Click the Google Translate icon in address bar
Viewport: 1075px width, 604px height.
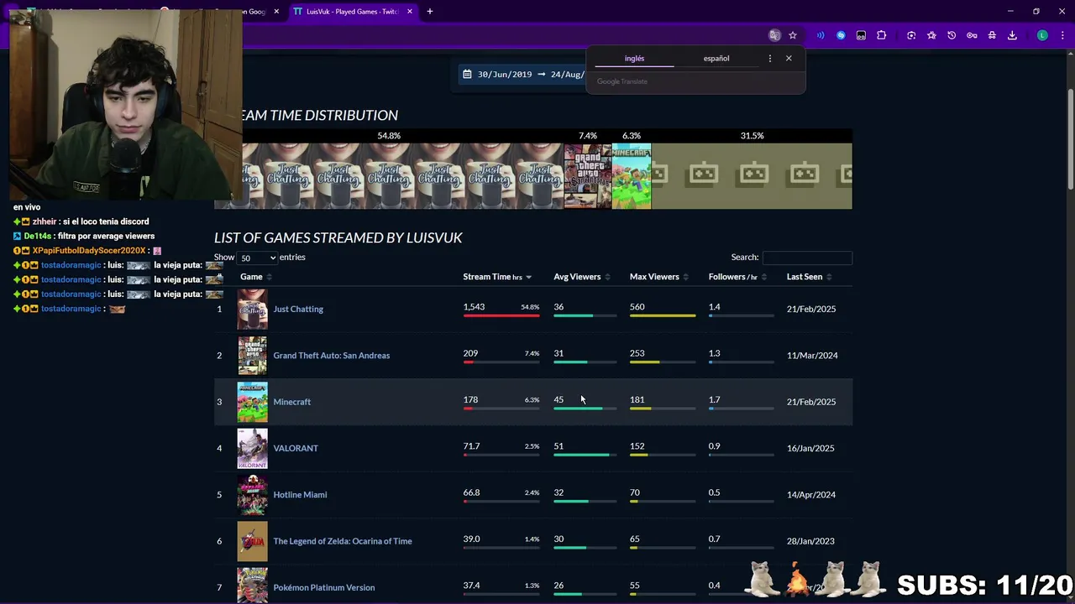pyautogui.click(x=774, y=35)
